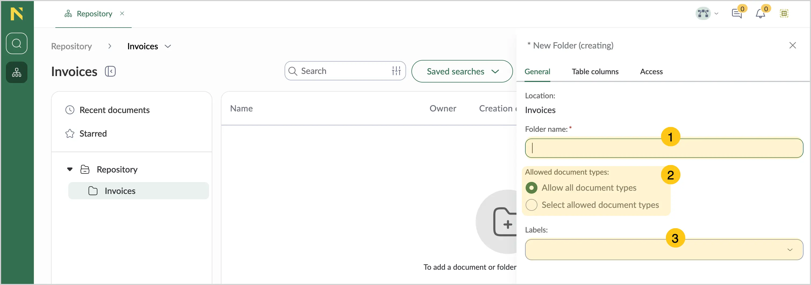The height and width of the screenshot is (285, 811).
Task: Click into the Folder name field
Action: click(664, 148)
